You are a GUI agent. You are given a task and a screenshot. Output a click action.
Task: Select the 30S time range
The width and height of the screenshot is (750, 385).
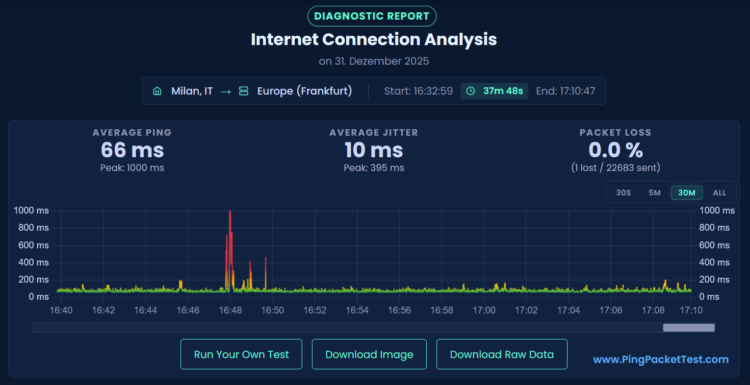tap(623, 192)
